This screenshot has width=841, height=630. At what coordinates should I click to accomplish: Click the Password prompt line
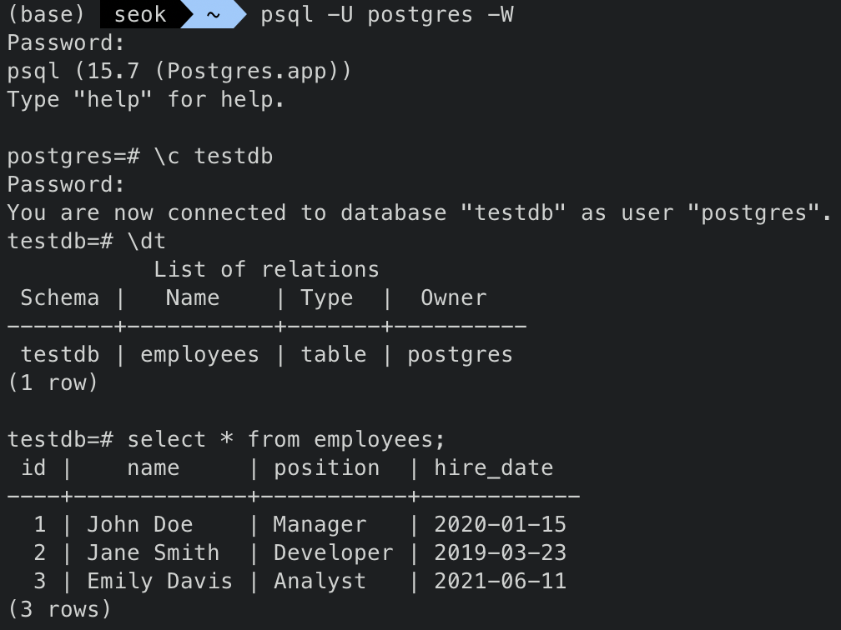(58, 42)
